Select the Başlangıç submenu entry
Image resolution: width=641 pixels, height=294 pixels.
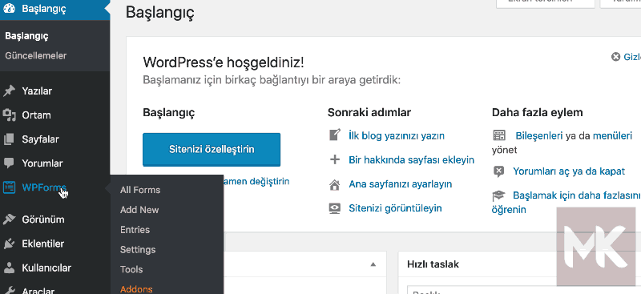27,36
